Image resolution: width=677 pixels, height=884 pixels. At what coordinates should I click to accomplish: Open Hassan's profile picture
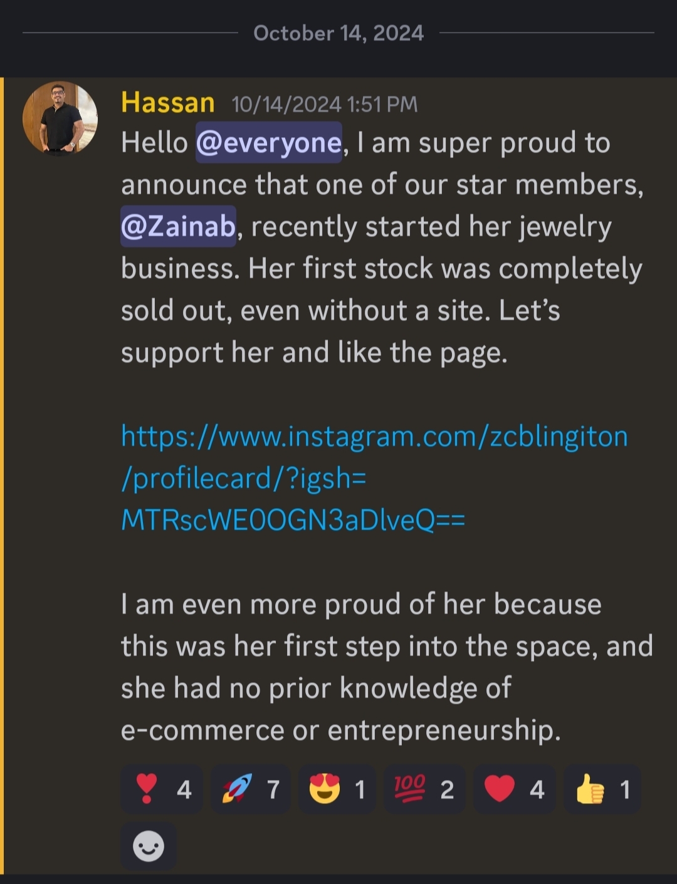coord(60,118)
